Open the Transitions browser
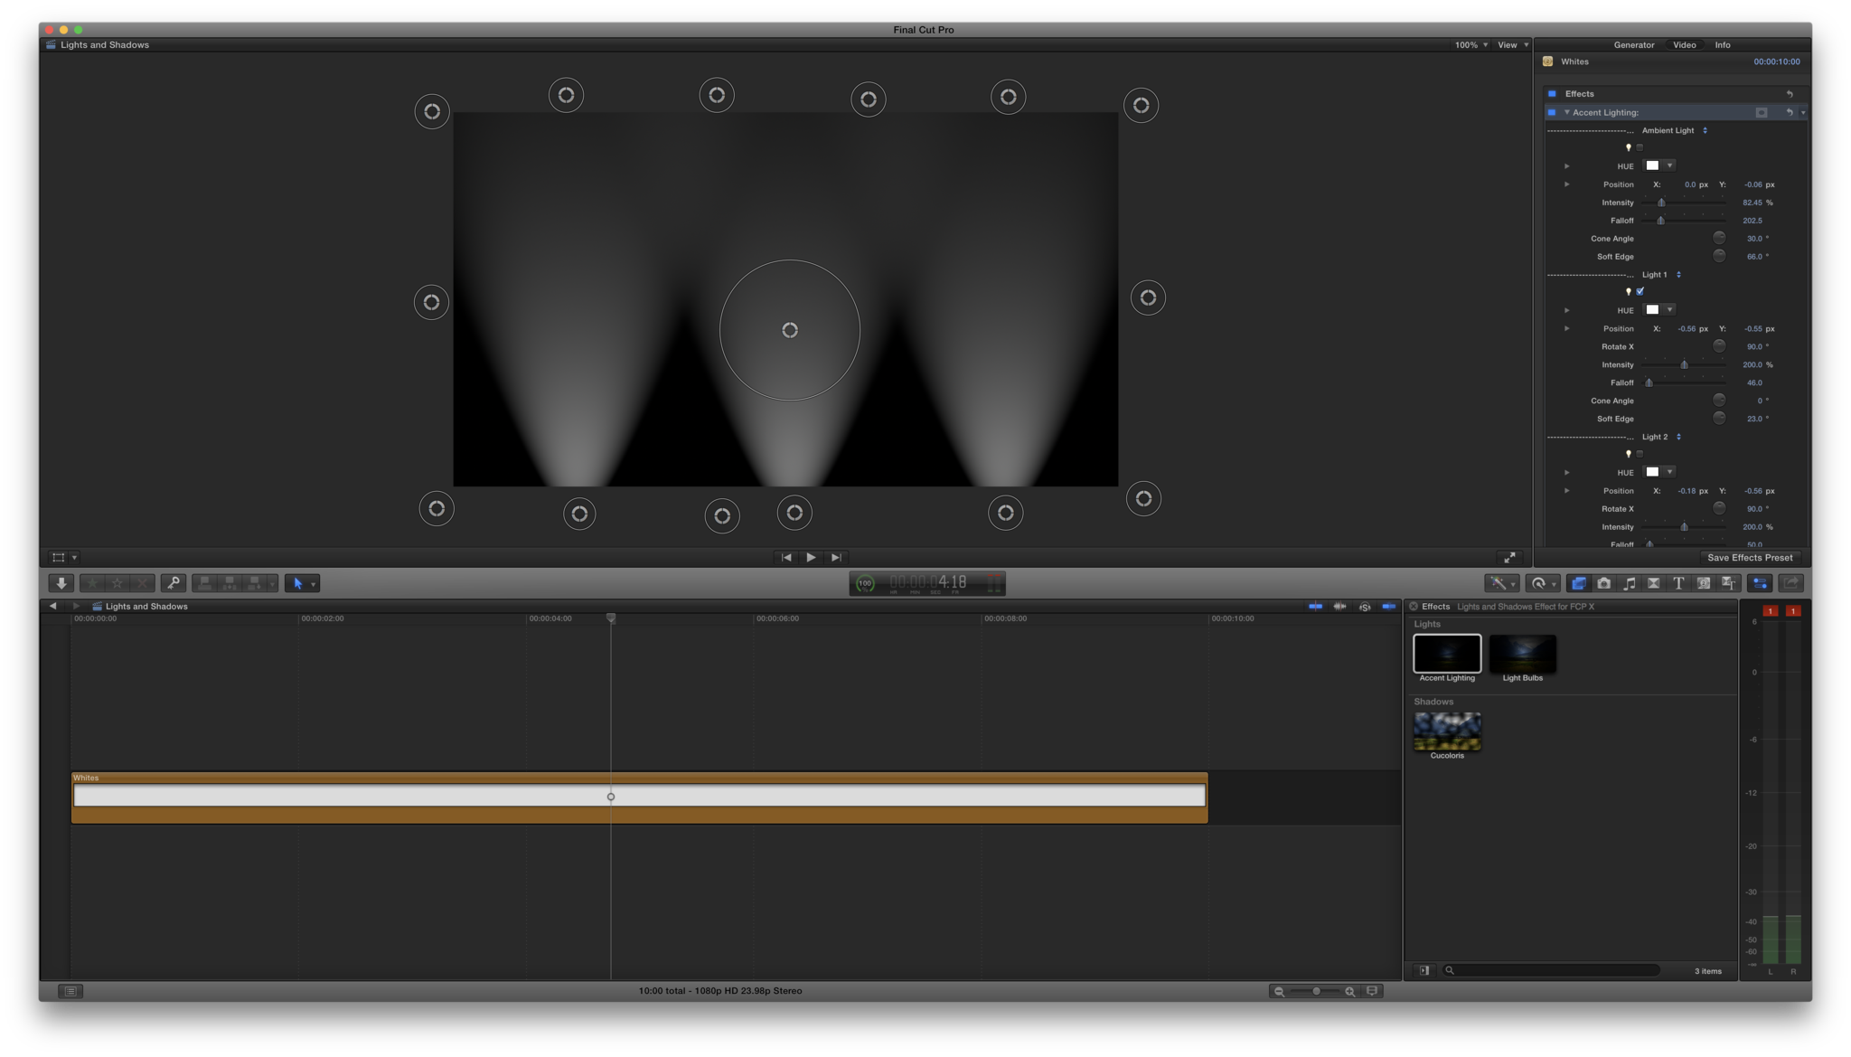Viewport: 1851px width, 1057px height. (1653, 584)
